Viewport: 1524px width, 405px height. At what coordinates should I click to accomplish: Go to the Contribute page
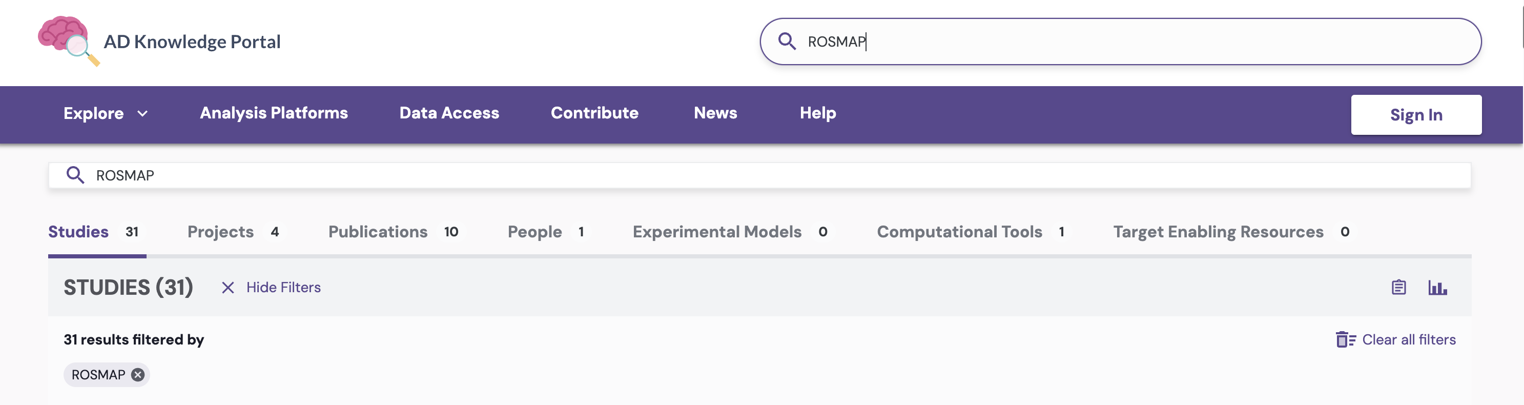[594, 112]
